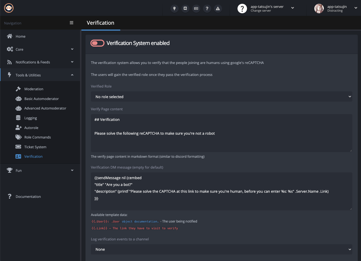The image size is (361, 261).
Task: Click the newspaper icon in top bar
Action: pyautogui.click(x=196, y=8)
